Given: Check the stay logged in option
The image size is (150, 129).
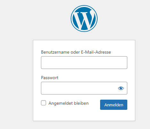Looking at the screenshot, I should click(x=43, y=103).
